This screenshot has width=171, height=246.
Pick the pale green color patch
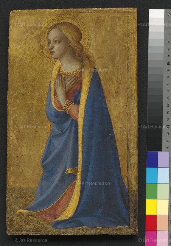[x=163, y=191]
